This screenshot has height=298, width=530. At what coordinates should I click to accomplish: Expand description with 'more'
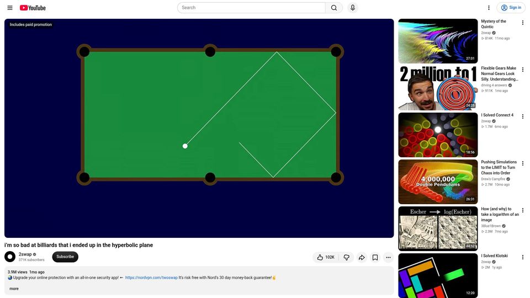(14, 289)
